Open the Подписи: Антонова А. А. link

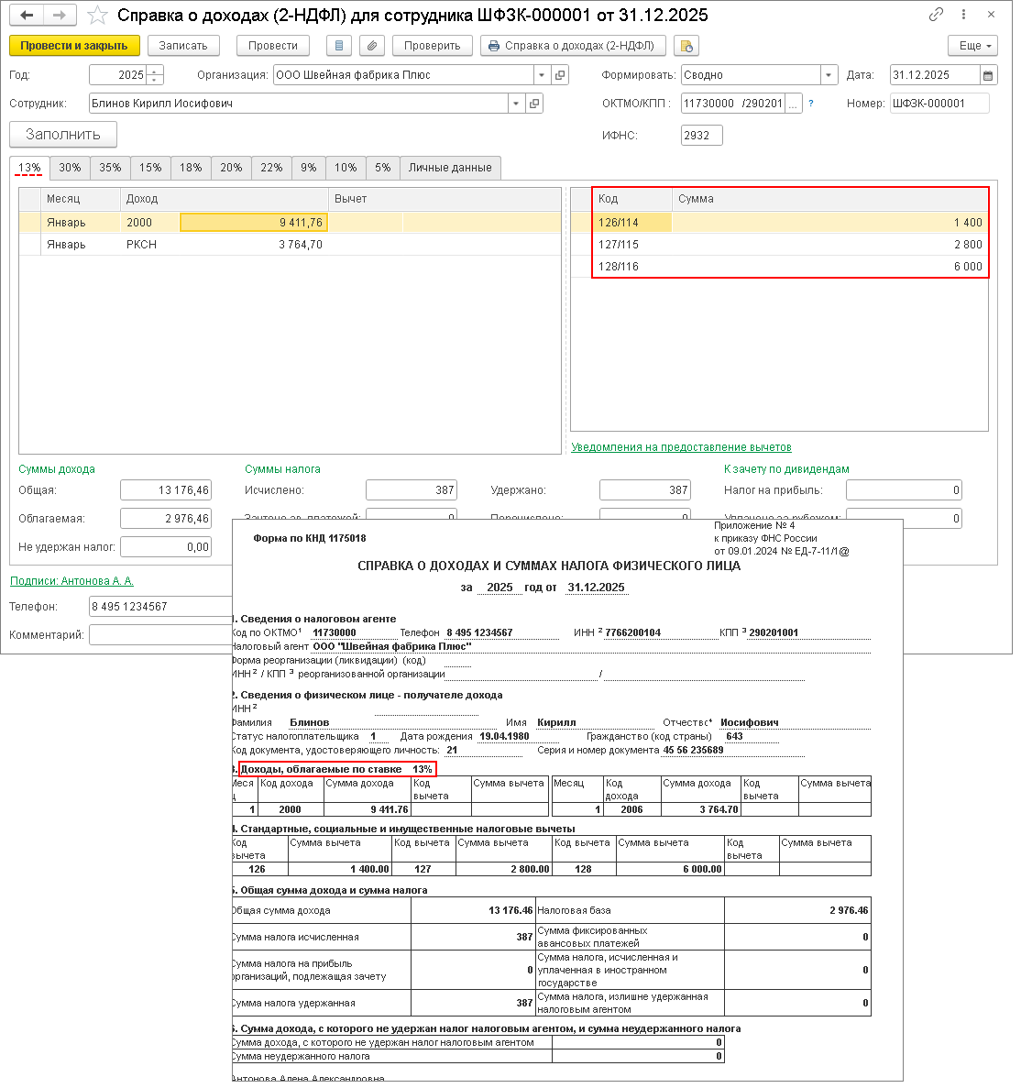[71, 581]
